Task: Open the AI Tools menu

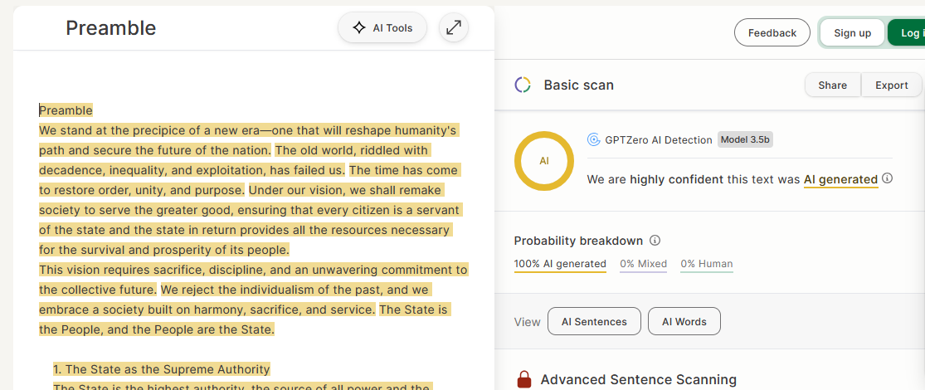Action: coord(382,27)
